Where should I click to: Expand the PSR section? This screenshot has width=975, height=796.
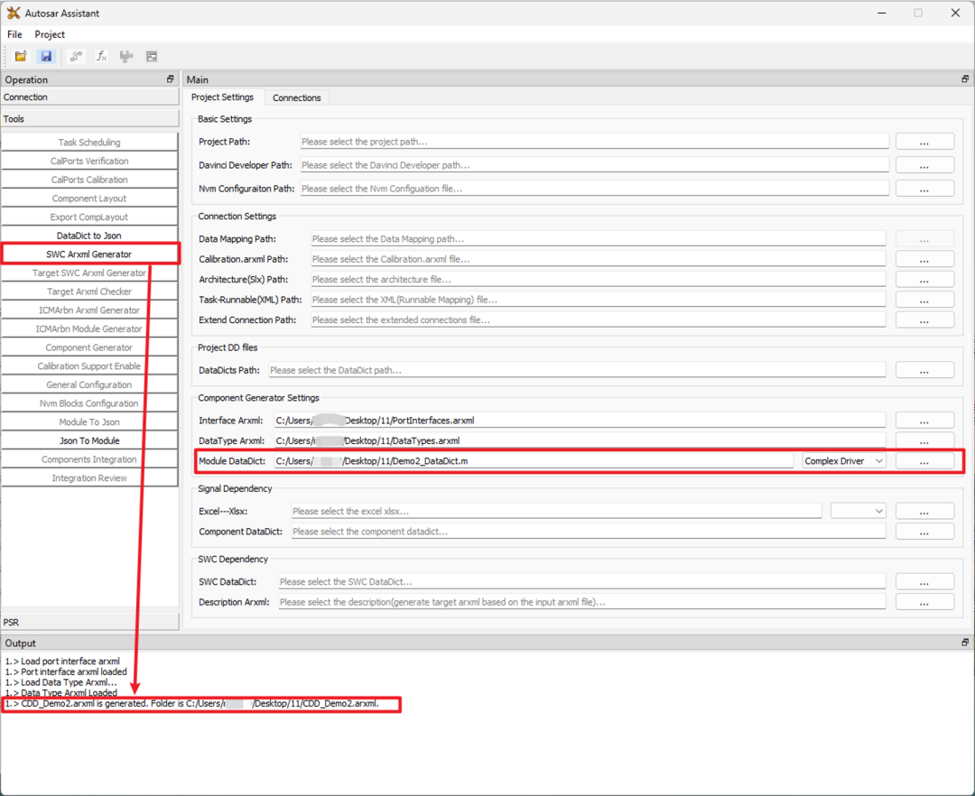click(x=90, y=622)
